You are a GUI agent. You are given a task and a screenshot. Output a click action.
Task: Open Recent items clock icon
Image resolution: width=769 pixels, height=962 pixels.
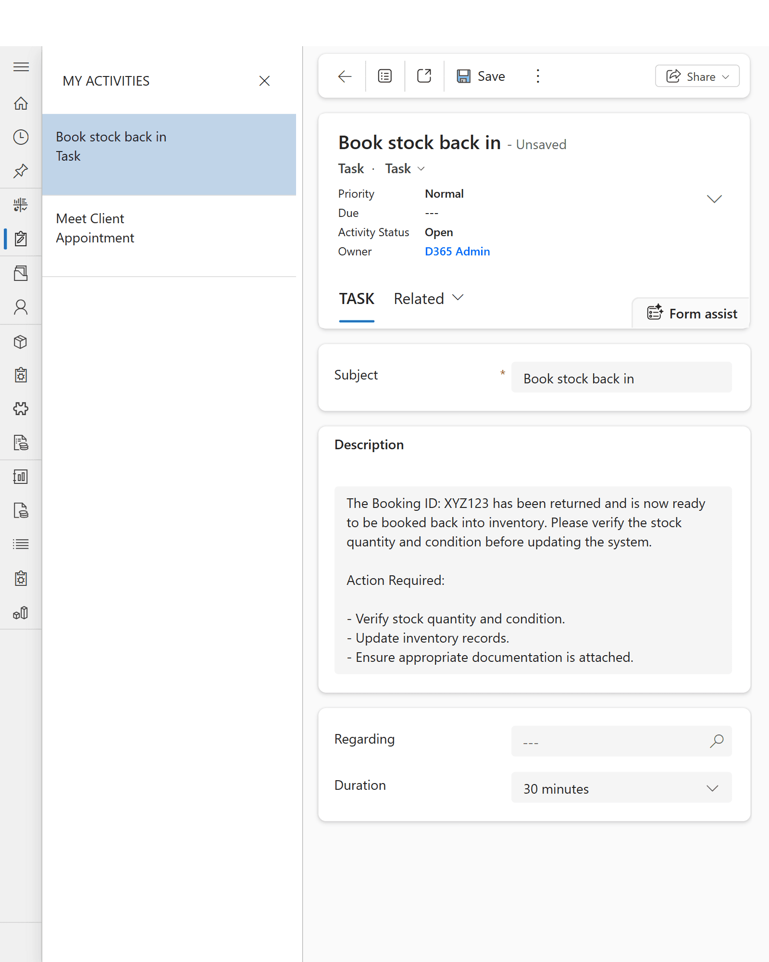tap(21, 137)
